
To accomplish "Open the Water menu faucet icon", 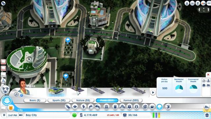I will pos(91,107).
